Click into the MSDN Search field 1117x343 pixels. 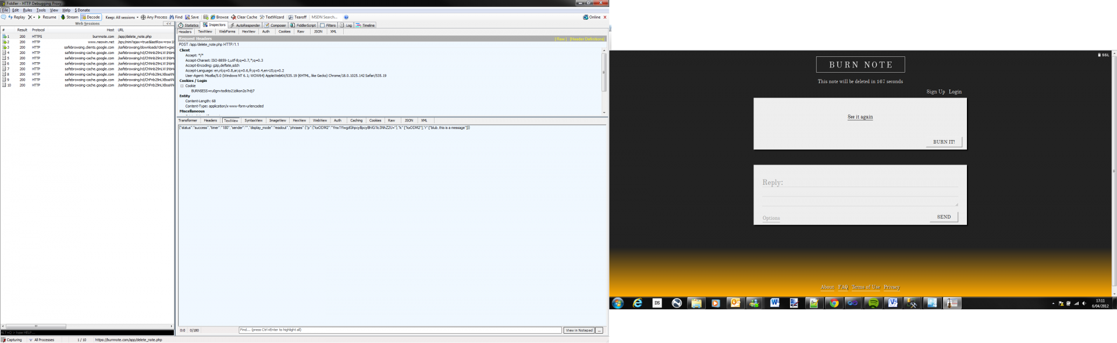point(325,17)
